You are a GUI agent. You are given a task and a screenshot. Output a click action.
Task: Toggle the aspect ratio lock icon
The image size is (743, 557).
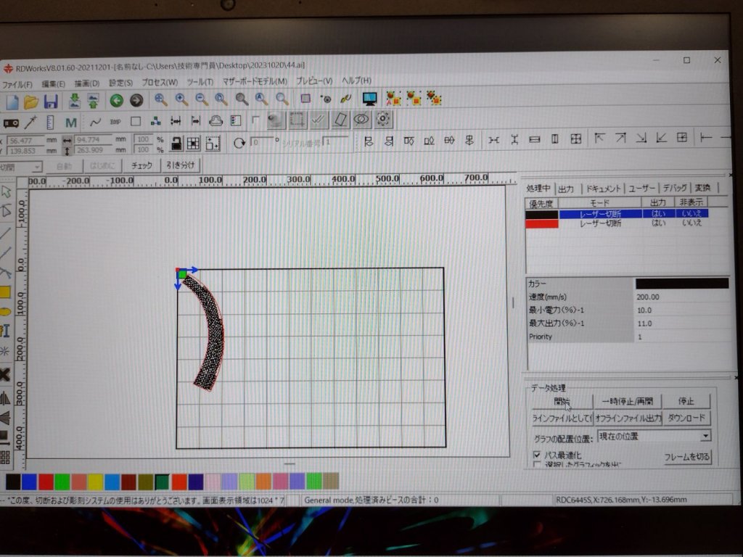click(175, 142)
